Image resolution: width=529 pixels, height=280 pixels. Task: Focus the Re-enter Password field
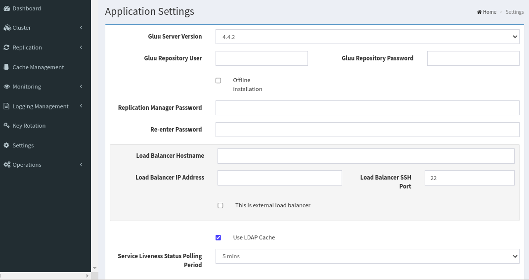(x=367, y=130)
